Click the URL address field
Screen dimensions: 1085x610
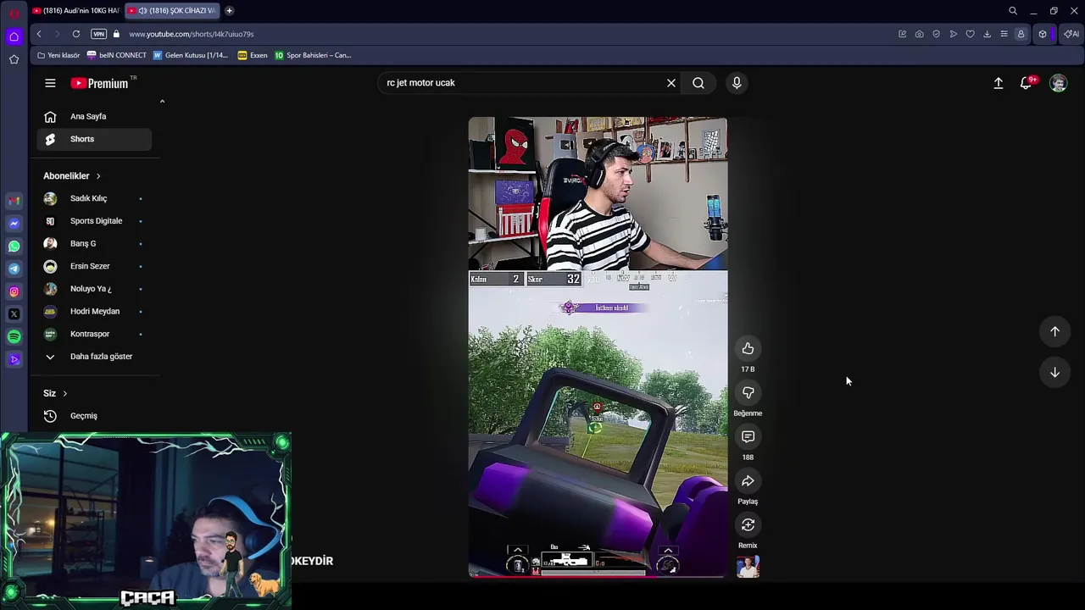[x=509, y=34]
